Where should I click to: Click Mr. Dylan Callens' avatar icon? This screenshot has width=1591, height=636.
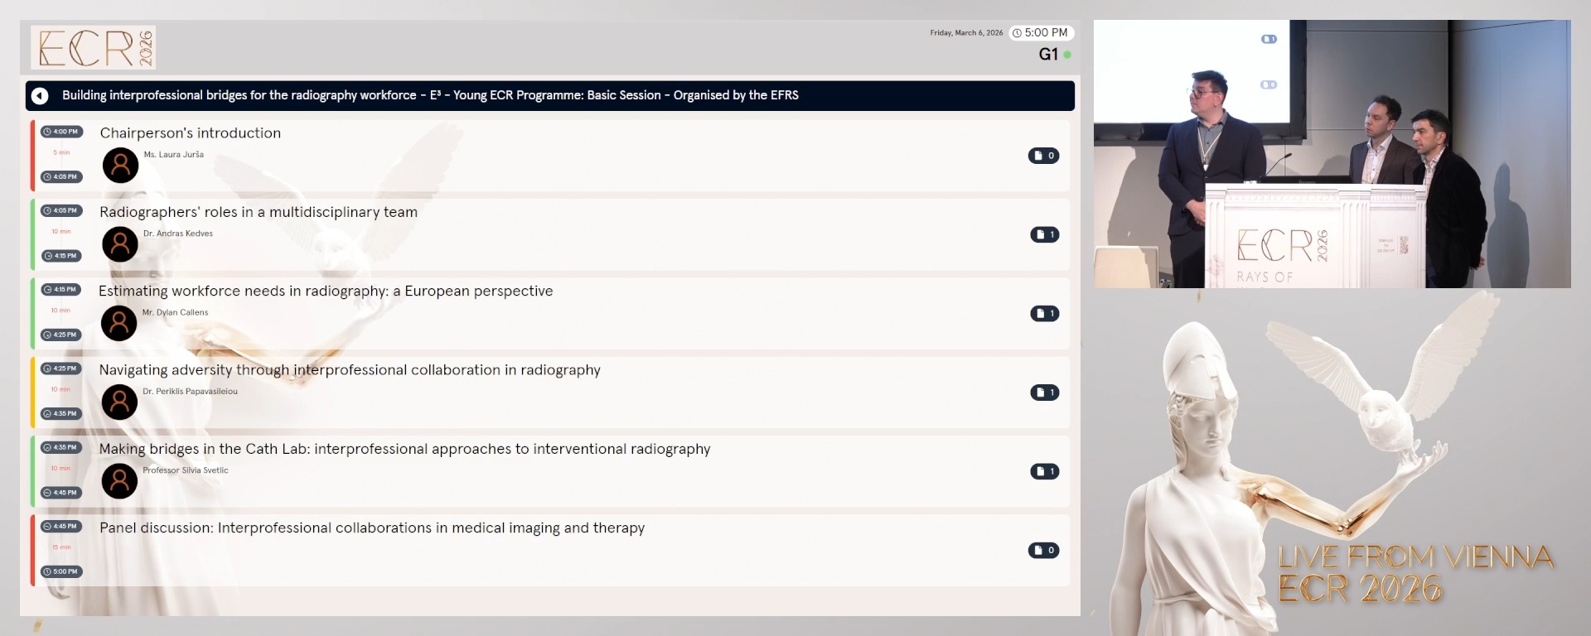[x=119, y=323]
